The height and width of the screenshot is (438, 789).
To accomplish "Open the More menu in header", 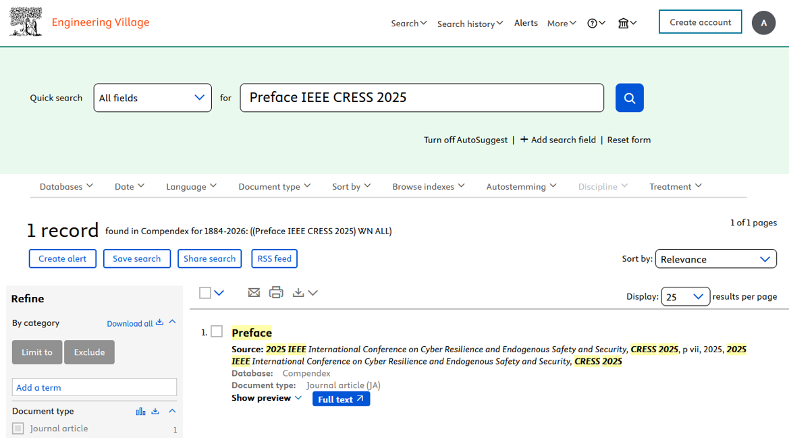I will (x=562, y=23).
